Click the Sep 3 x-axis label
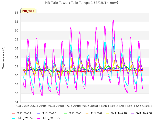The height and width of the screenshot is (123, 164). [123, 106]
